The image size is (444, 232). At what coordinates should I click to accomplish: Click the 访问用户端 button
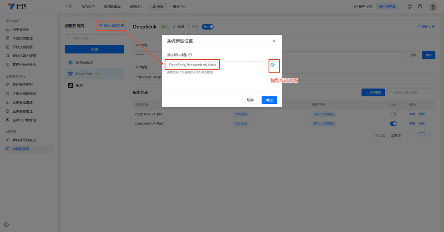pos(387,7)
